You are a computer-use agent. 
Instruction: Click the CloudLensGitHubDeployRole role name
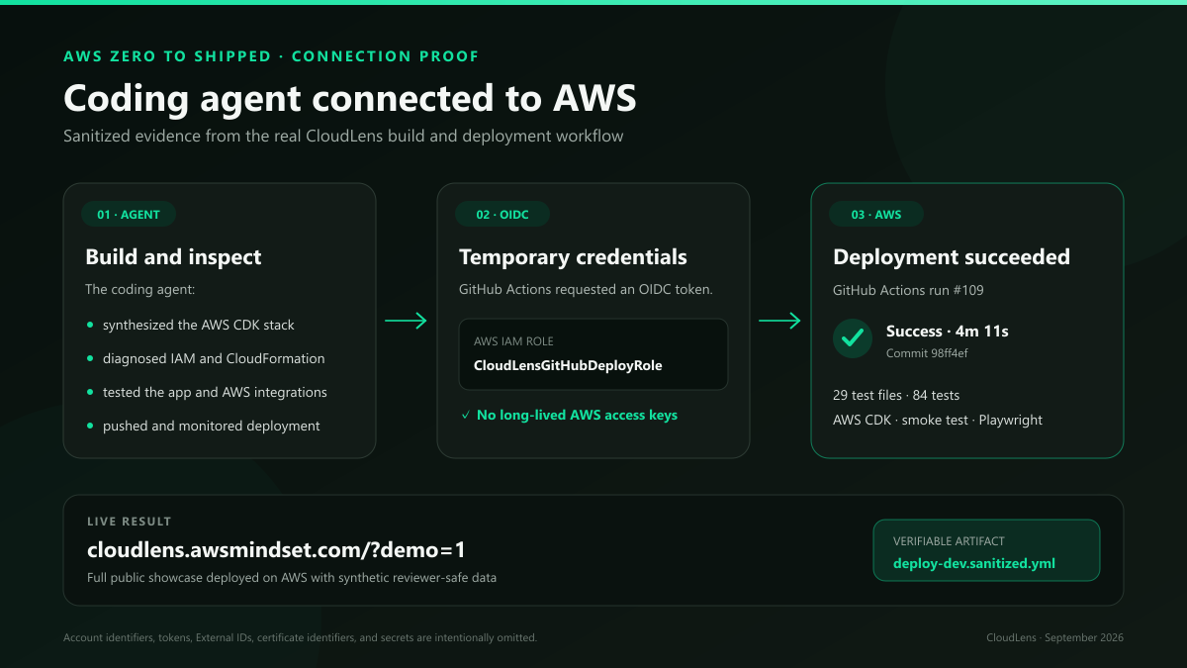pyautogui.click(x=568, y=365)
